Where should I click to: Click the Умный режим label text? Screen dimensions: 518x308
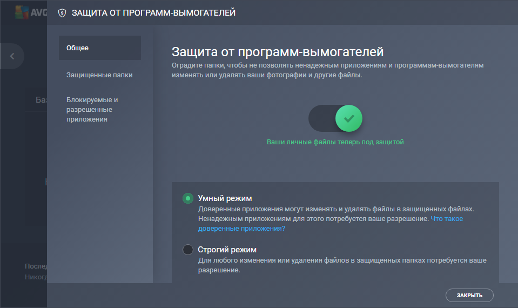pos(225,198)
